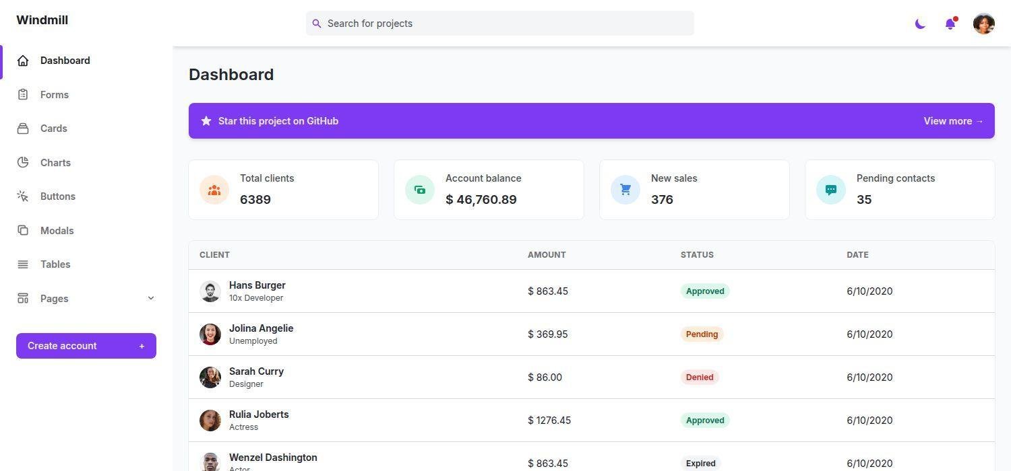Click the Dashboard home icon in sidebar
The height and width of the screenshot is (471, 1011).
pyautogui.click(x=23, y=61)
